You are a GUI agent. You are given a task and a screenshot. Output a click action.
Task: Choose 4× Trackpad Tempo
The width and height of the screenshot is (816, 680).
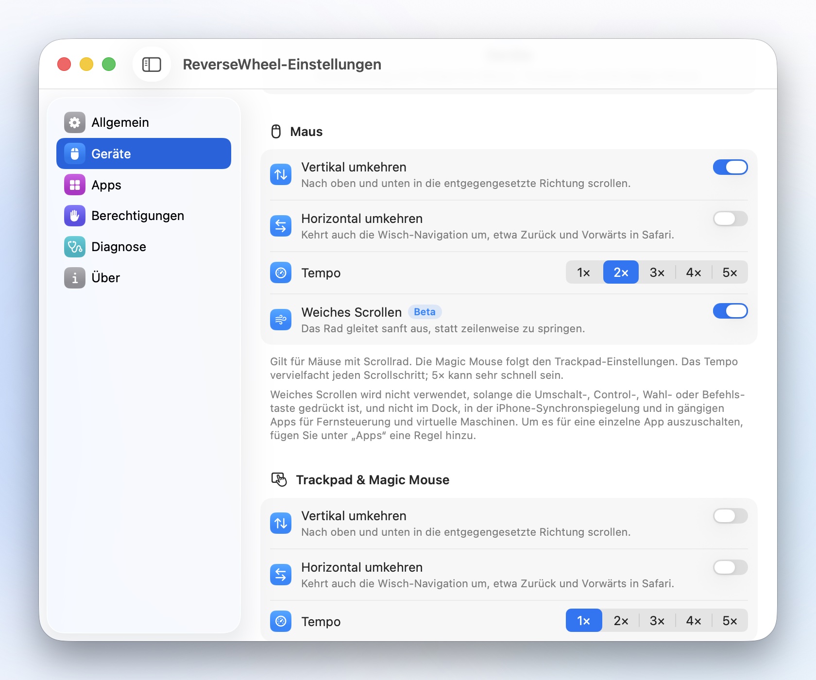click(x=694, y=621)
